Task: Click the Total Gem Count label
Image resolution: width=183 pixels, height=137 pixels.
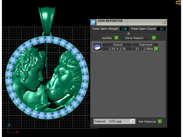Action: coord(143,29)
